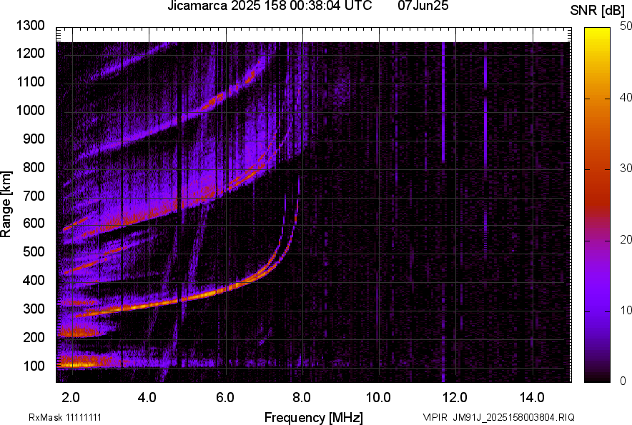Click the frequency tick label 12.0
632x425 pixels.
coord(455,398)
